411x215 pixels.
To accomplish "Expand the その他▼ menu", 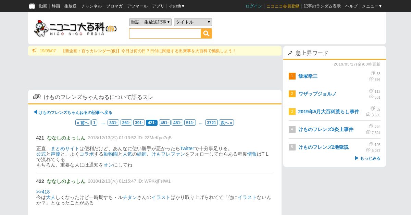I will 177,6.
